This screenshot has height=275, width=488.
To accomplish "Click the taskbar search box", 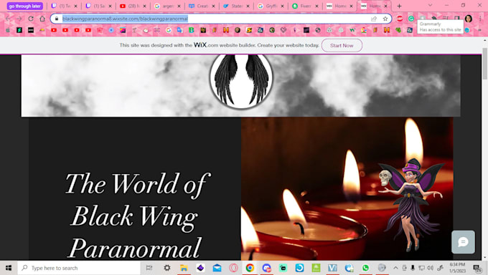I will [79, 268].
